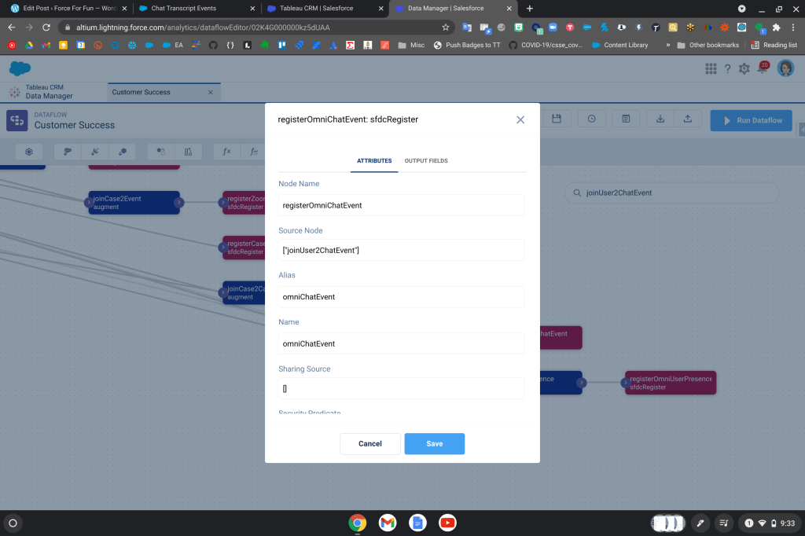Download the dataflow JSON
This screenshot has width=805, height=536.
coord(660,119)
